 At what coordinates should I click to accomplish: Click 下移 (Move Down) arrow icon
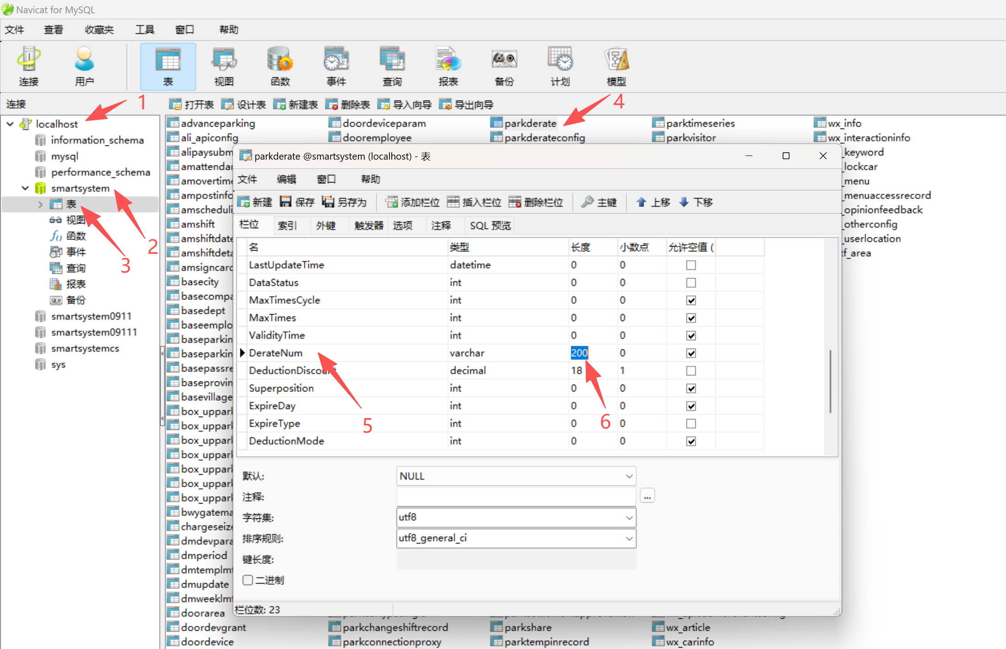[696, 202]
